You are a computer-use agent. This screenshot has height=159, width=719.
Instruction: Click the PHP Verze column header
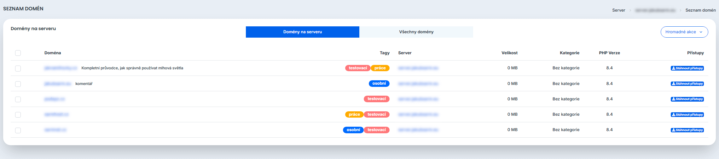click(609, 53)
